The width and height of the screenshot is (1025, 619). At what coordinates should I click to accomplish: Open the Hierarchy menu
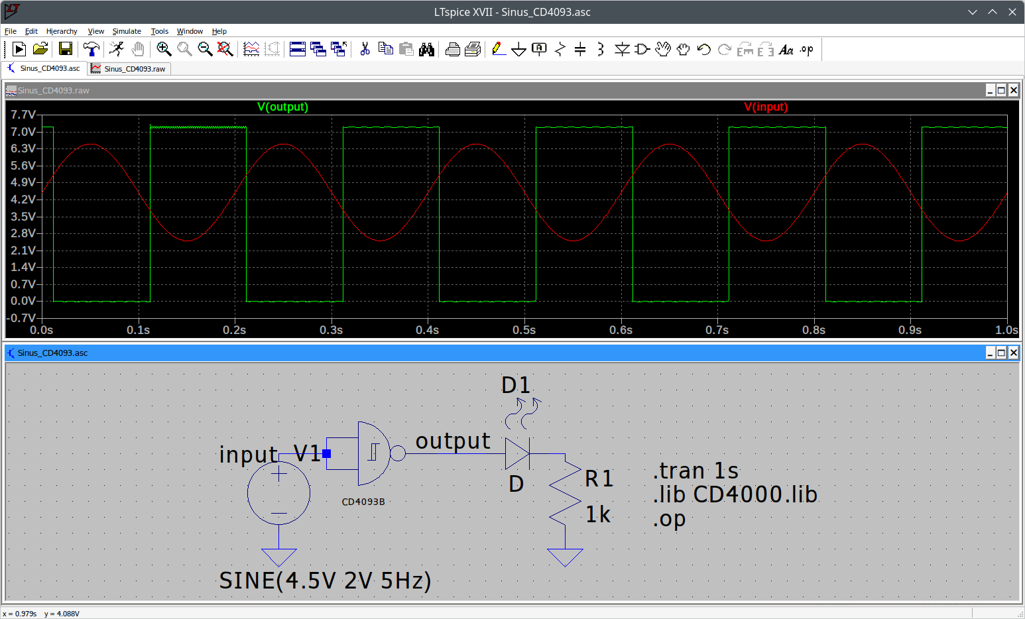62,31
